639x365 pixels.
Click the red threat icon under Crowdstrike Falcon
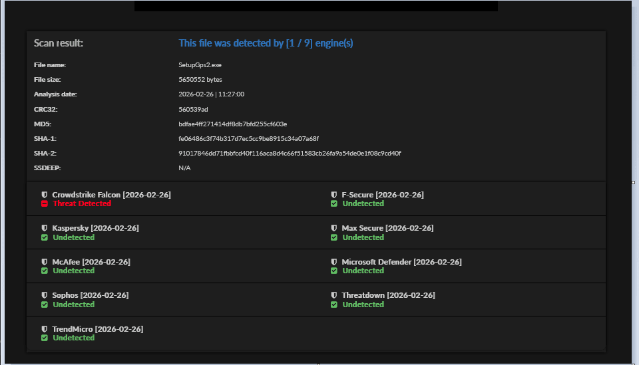45,203
